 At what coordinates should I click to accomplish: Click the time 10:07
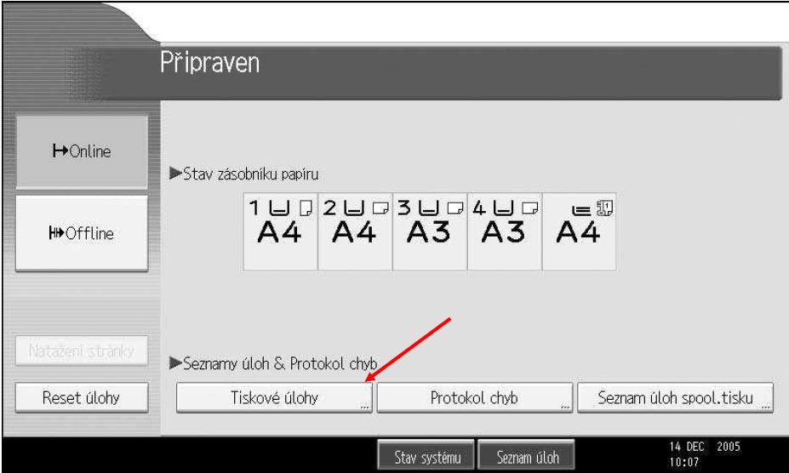coord(683,461)
